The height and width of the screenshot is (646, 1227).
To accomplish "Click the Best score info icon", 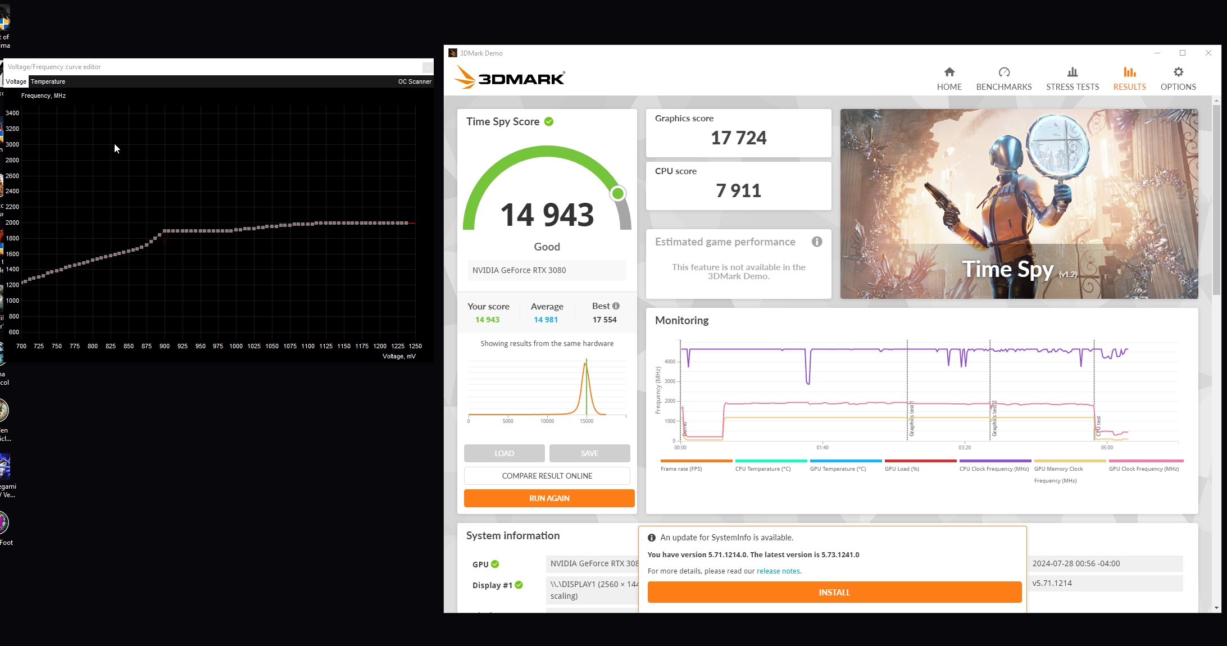I will coord(616,306).
